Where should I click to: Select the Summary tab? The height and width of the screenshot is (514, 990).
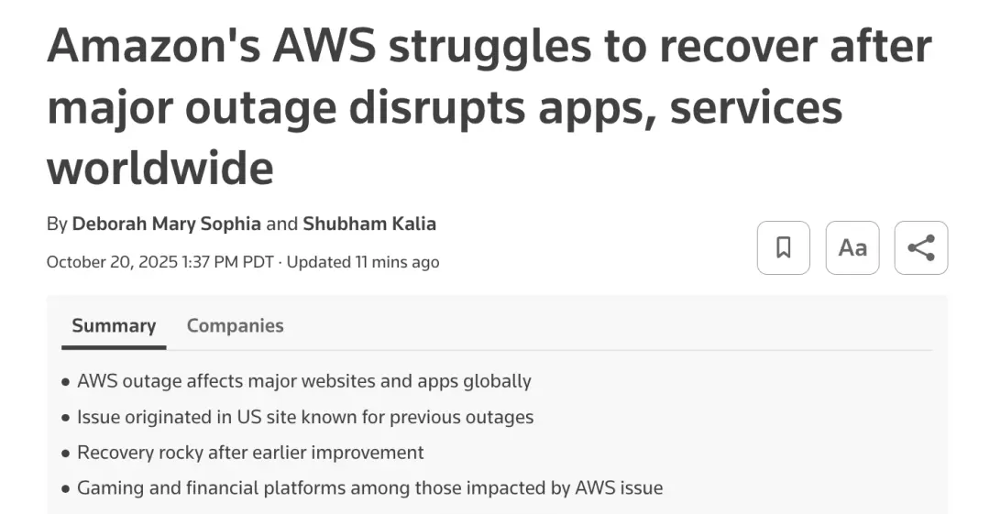click(x=114, y=325)
